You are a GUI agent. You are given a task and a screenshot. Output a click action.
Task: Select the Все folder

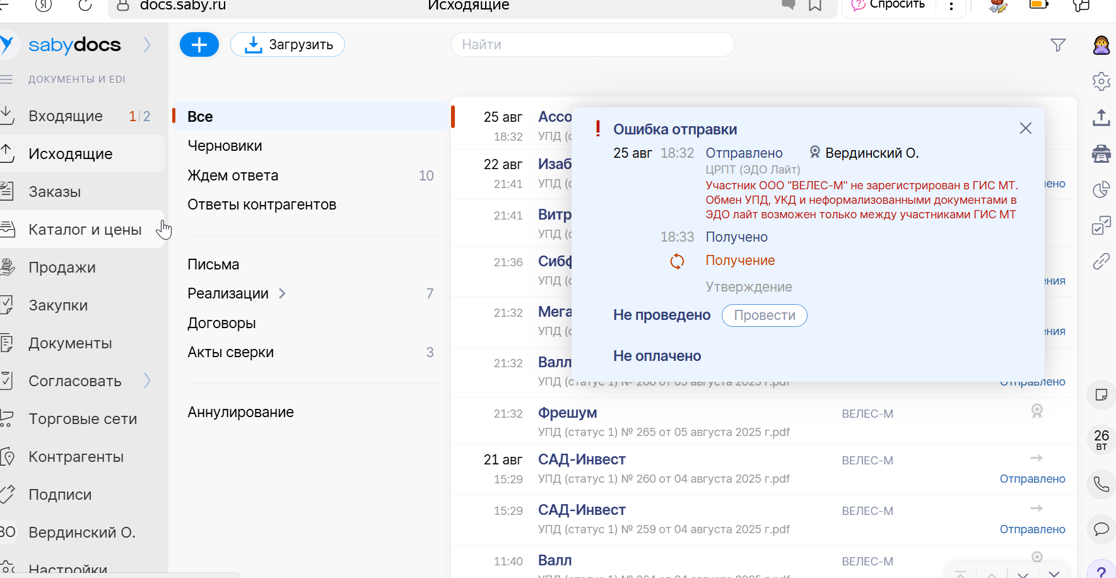tap(309, 117)
